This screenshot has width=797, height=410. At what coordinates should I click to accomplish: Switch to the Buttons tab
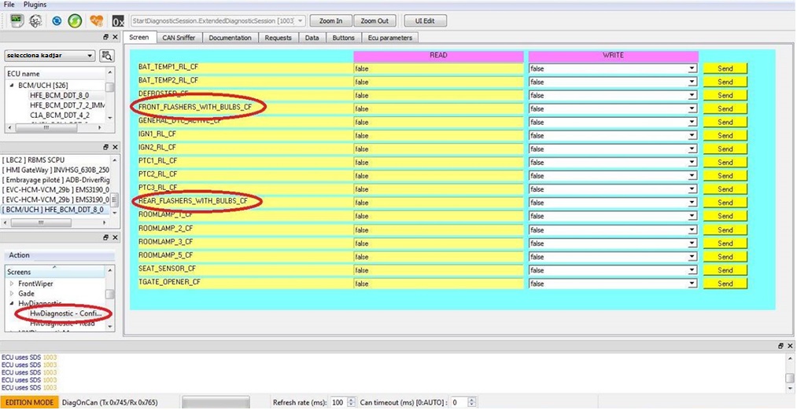pyautogui.click(x=344, y=38)
